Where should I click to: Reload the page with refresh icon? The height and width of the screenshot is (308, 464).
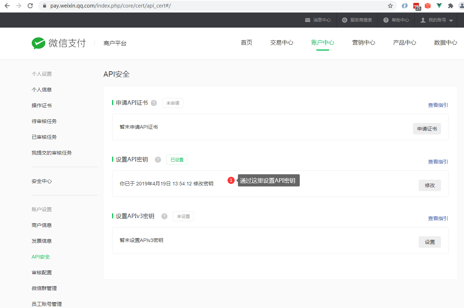coord(30,6)
